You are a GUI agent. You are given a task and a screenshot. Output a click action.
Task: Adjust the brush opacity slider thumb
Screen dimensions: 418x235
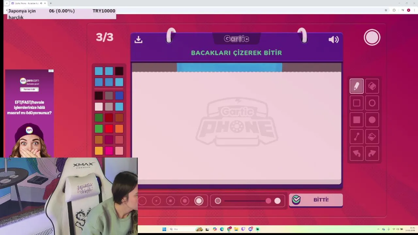coord(268,201)
